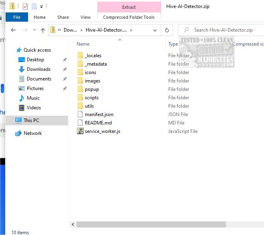Click the scroll left arrow
The image size is (264, 235).
click(x=73, y=225)
